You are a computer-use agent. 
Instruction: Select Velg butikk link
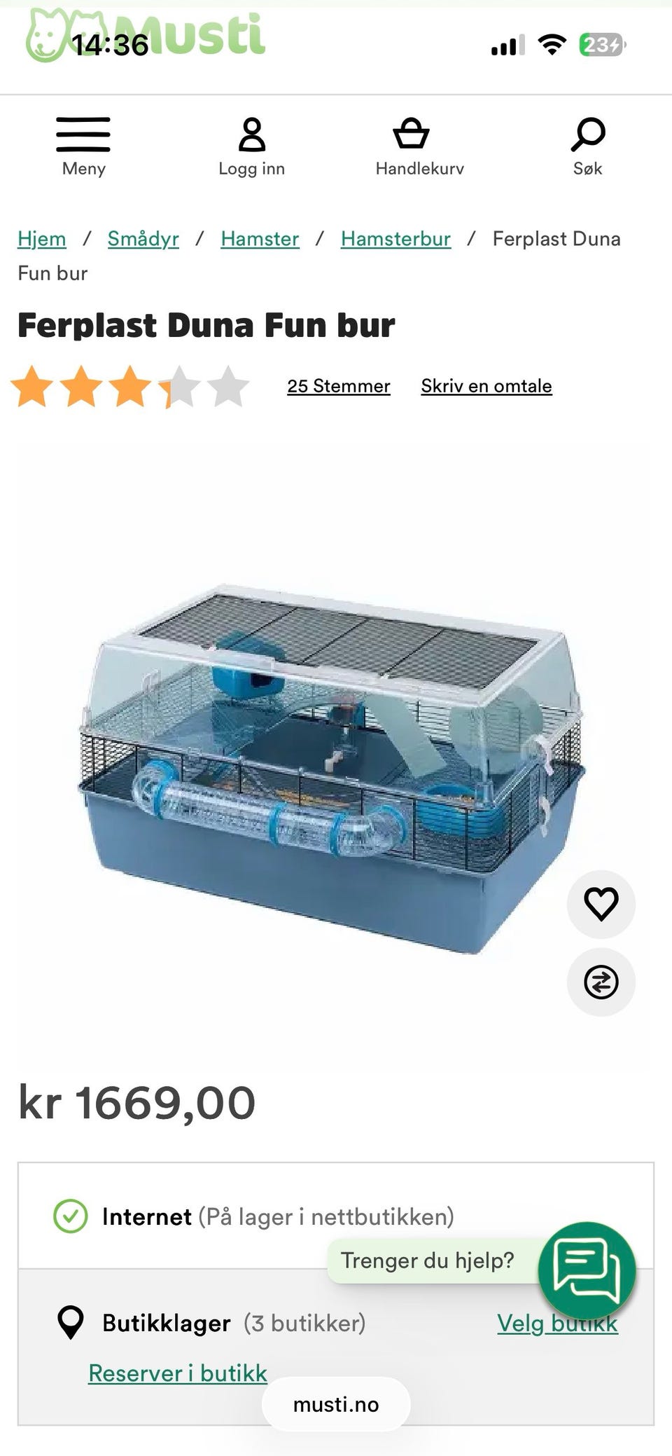pyautogui.click(x=557, y=1323)
